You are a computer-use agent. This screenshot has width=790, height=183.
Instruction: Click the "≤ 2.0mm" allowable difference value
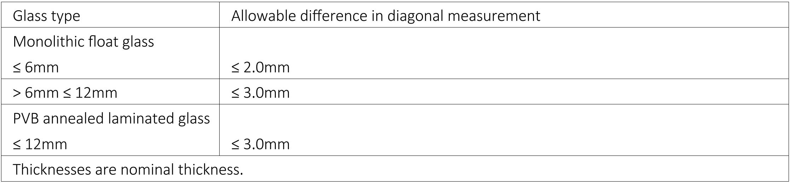tap(260, 67)
